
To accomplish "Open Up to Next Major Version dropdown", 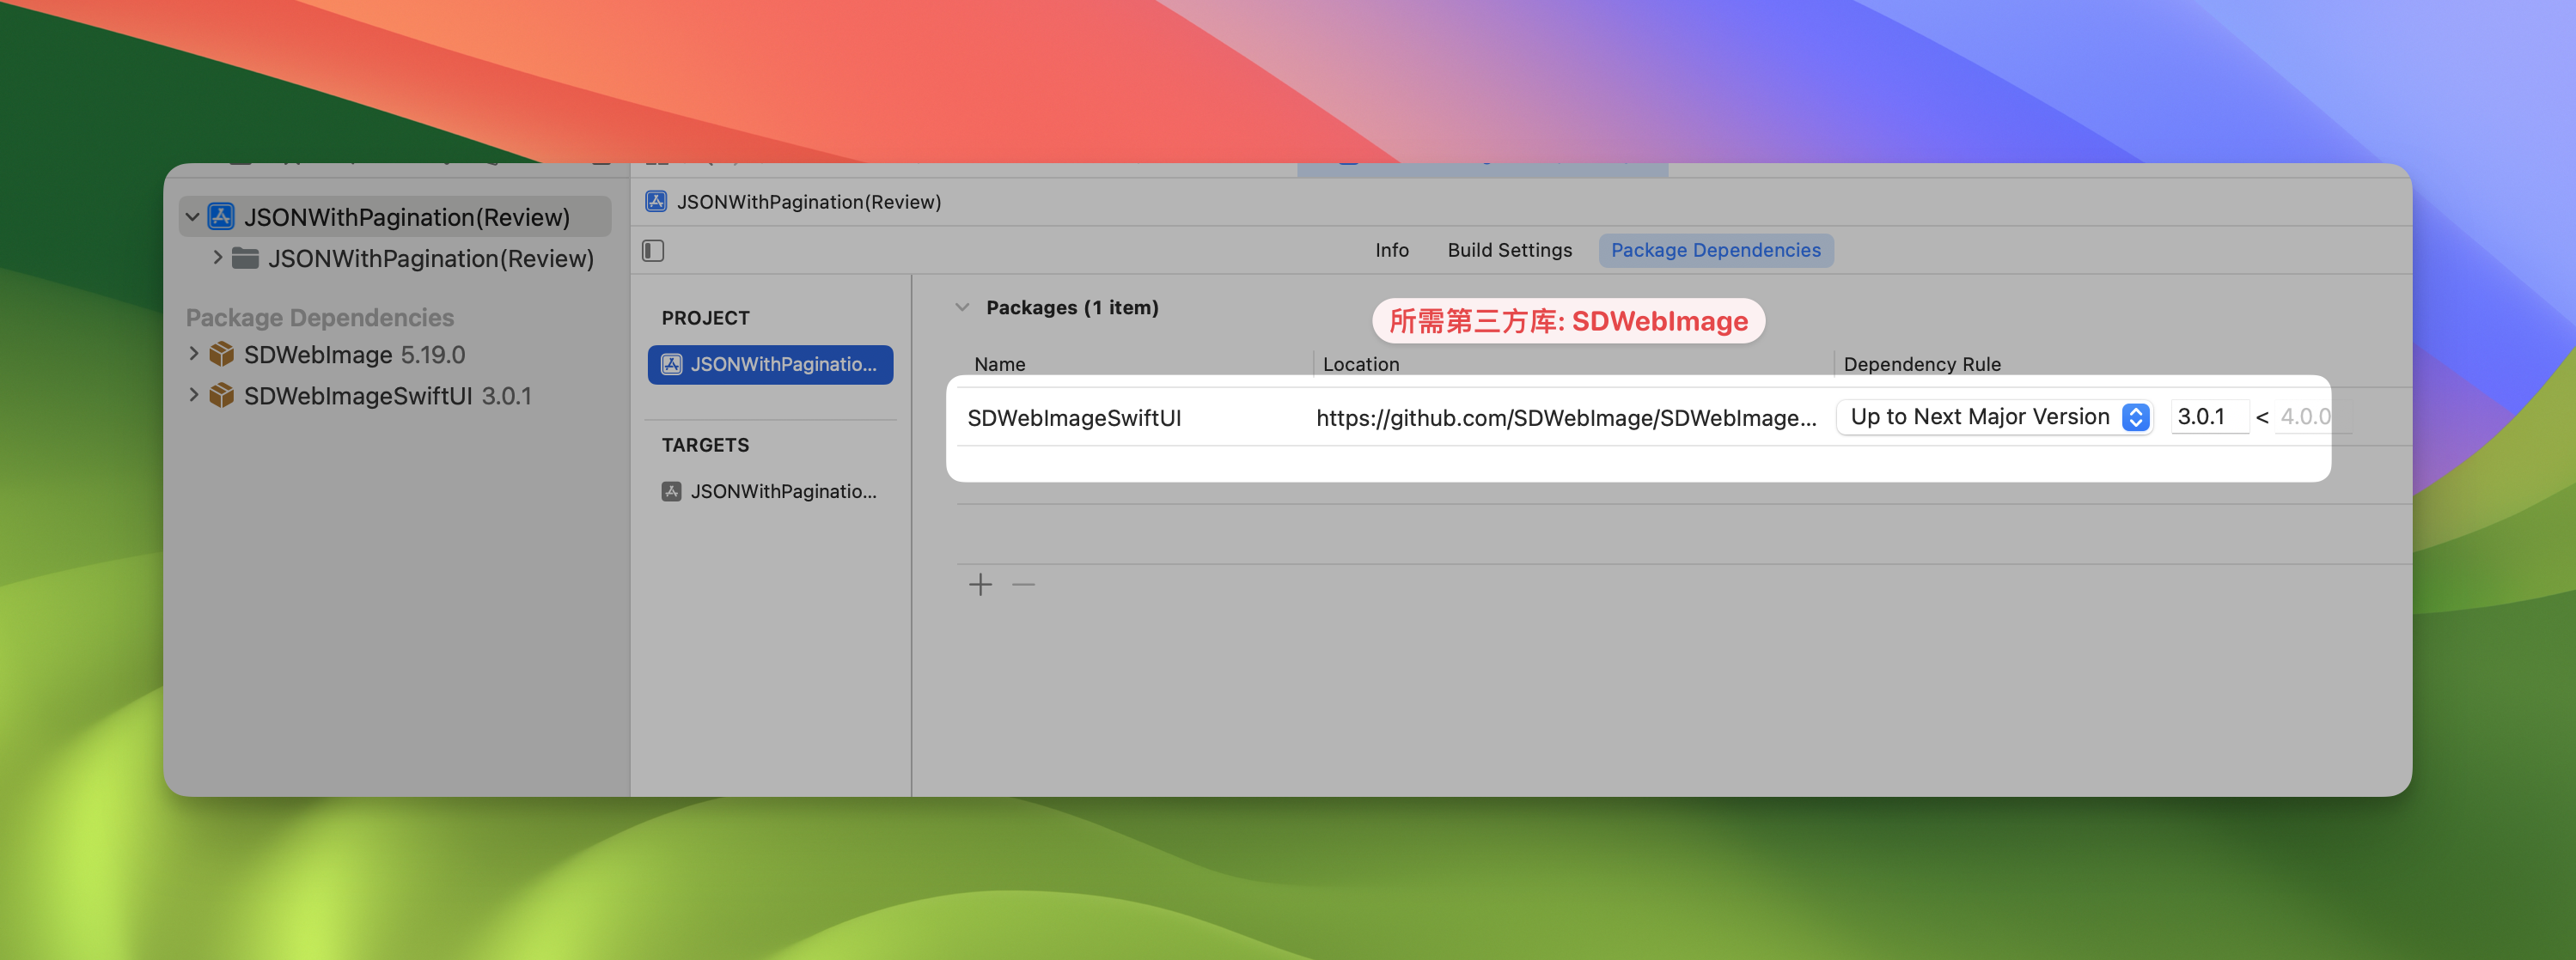I will coord(1994,416).
